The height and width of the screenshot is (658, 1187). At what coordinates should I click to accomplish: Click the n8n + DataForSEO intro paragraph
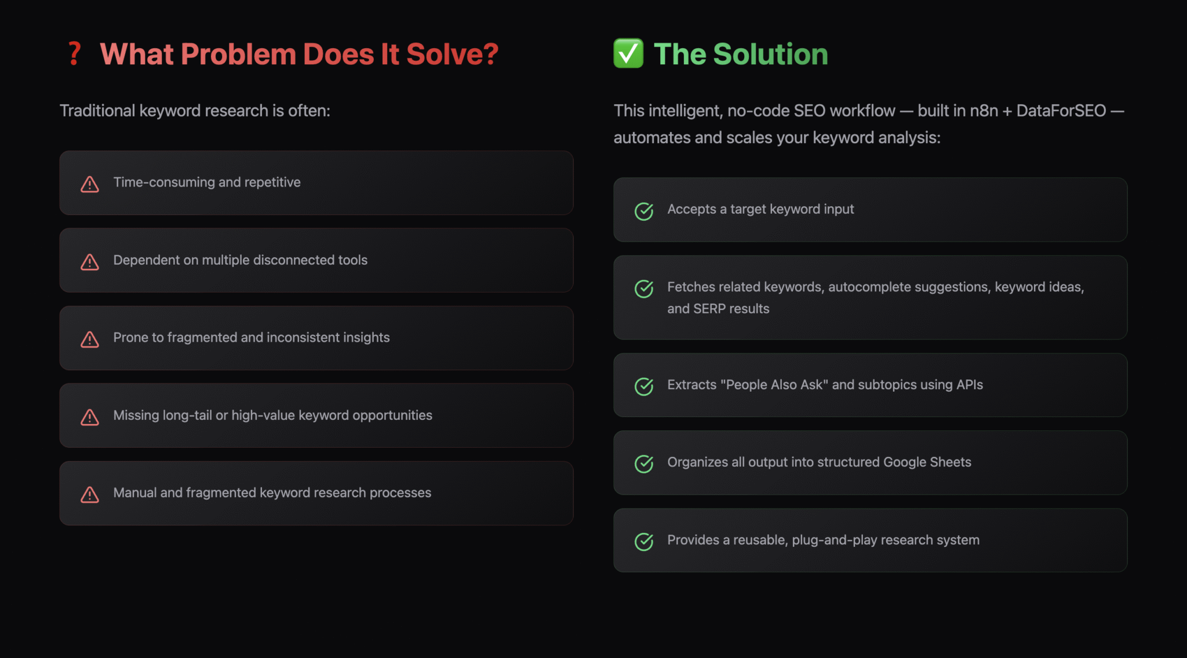pos(869,124)
